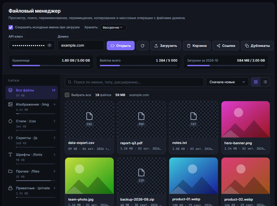Select the Все файлы folder
Screen dimensions: 277x206
[x=32, y=92]
